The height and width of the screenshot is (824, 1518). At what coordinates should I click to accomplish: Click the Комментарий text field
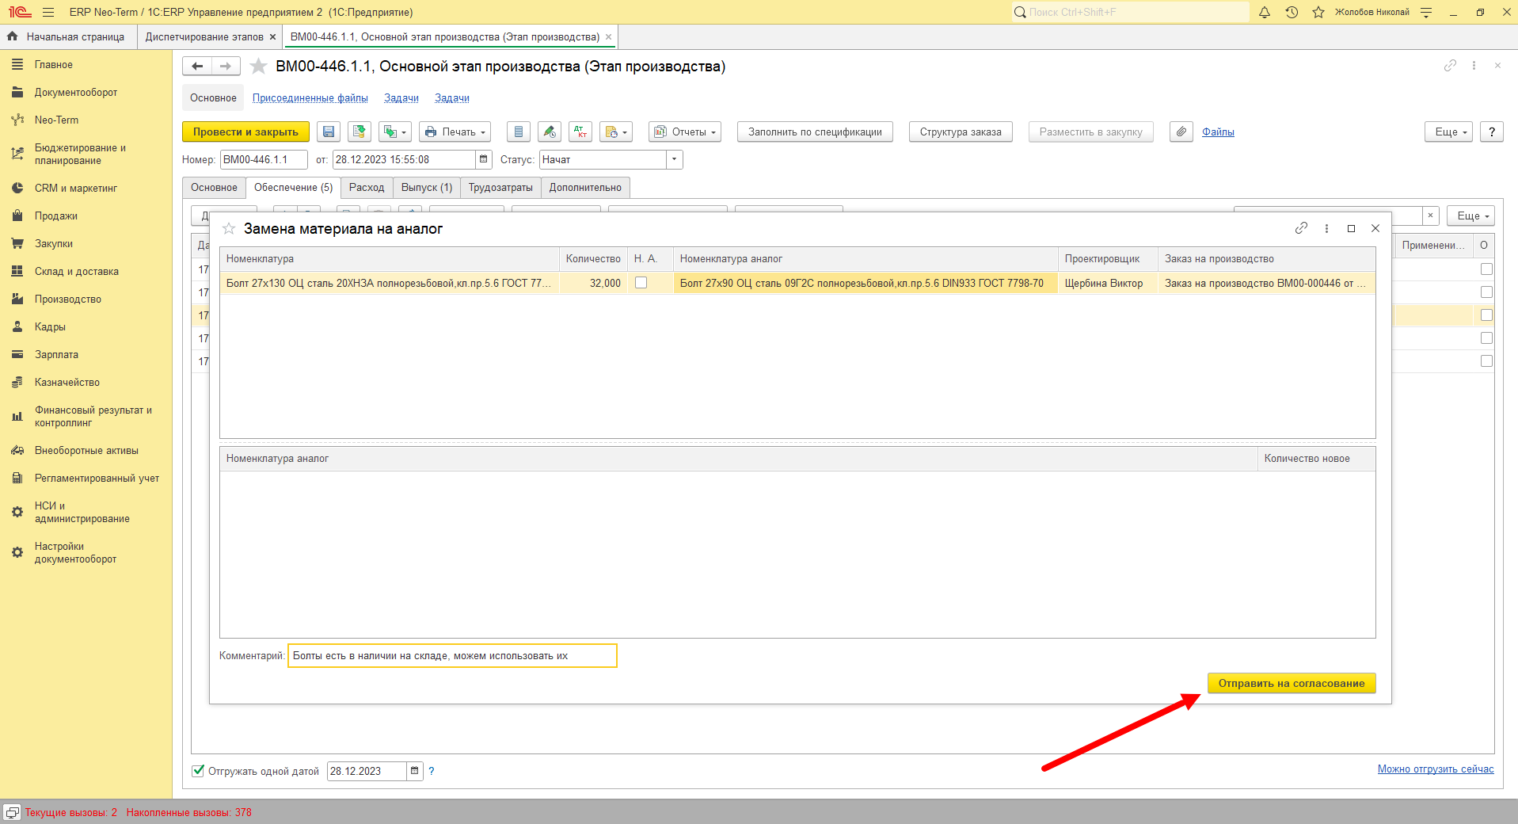click(452, 655)
